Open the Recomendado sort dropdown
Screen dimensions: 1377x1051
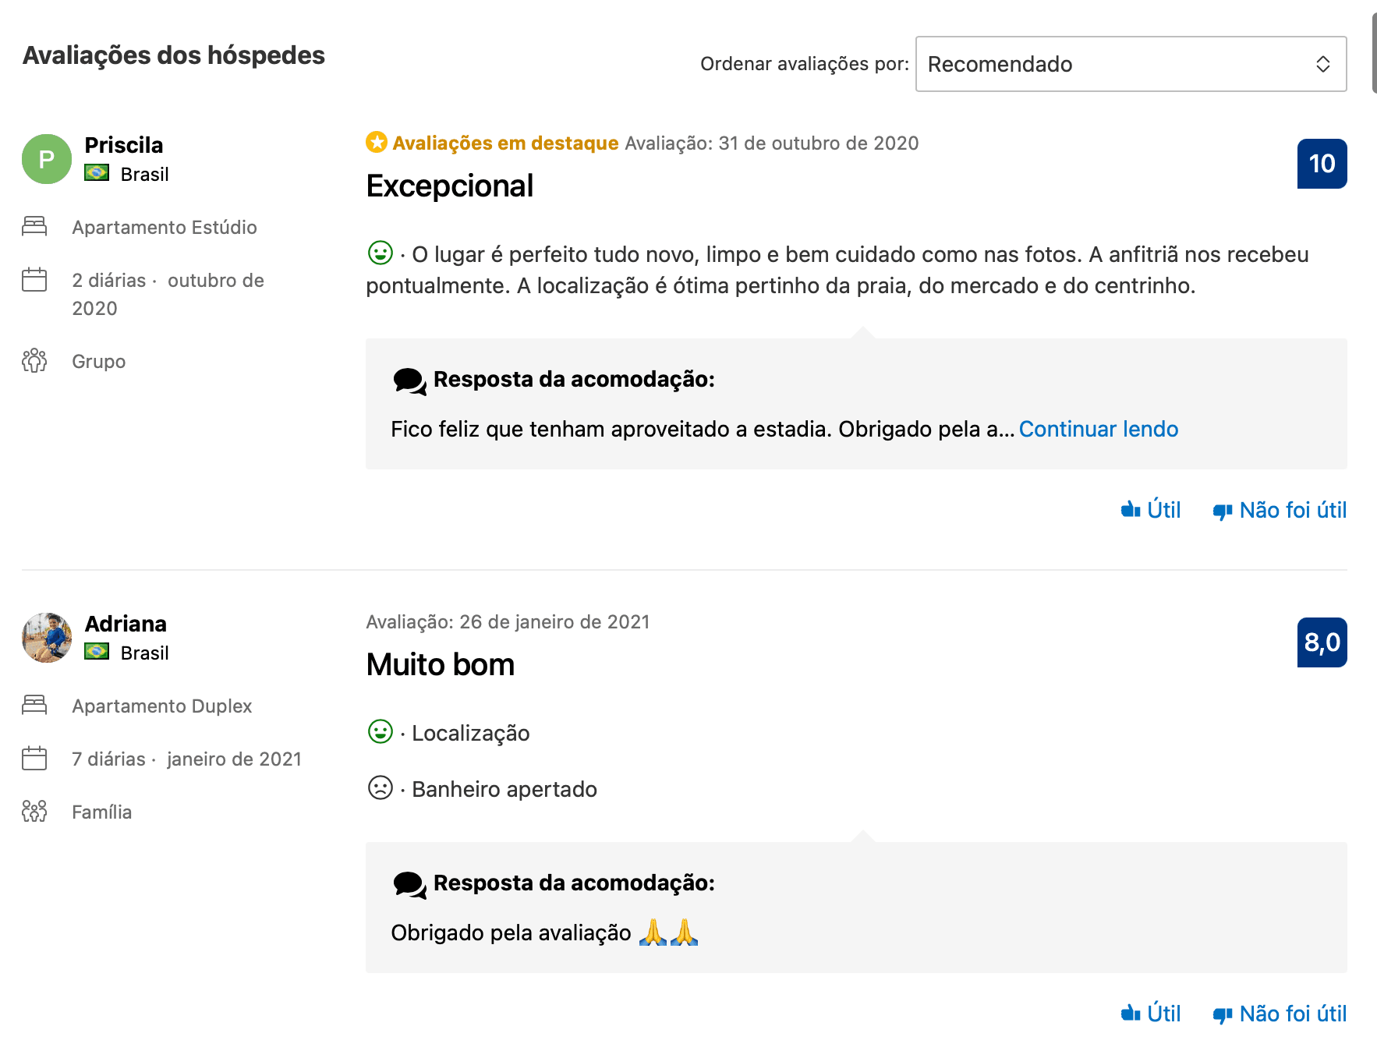1130,64
